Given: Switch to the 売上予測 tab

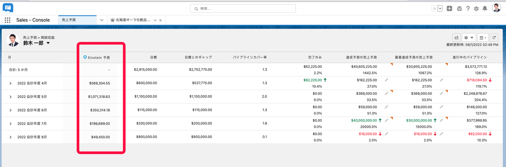Looking at the screenshot, I should tap(78, 20).
